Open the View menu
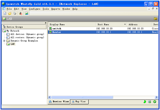This screenshot has width=160, height=110. tap(24, 9)
